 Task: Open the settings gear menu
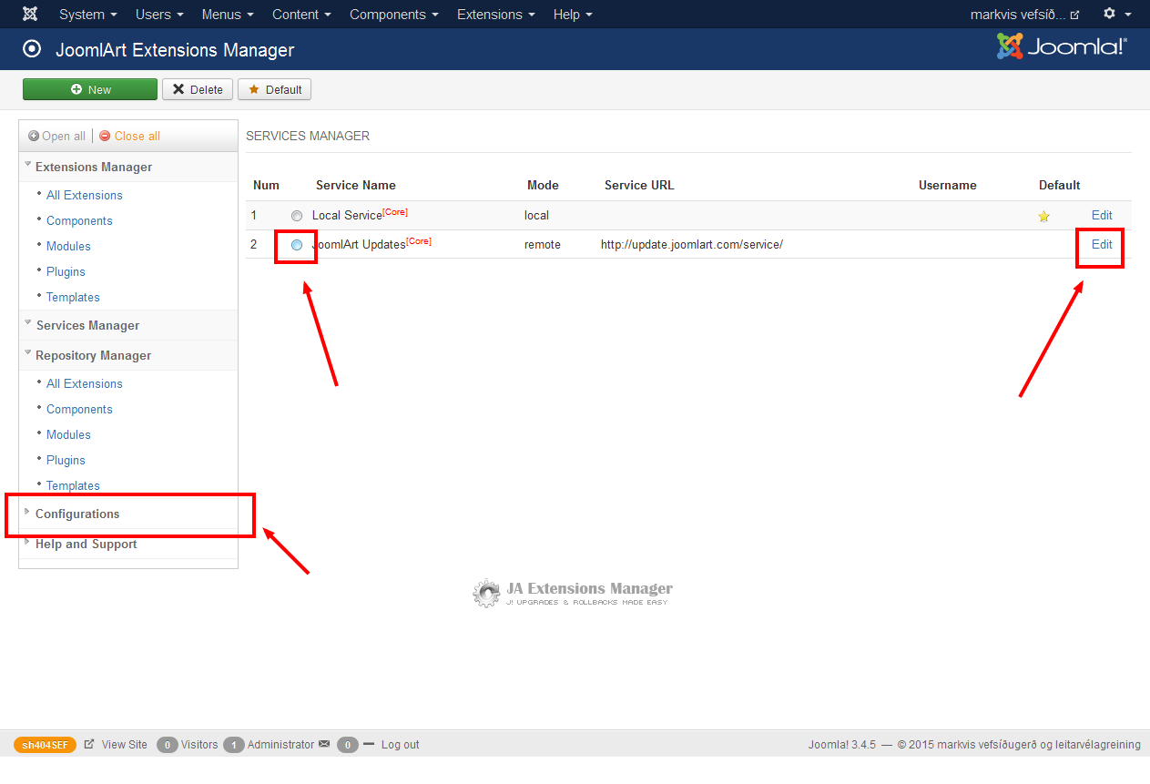tap(1117, 14)
